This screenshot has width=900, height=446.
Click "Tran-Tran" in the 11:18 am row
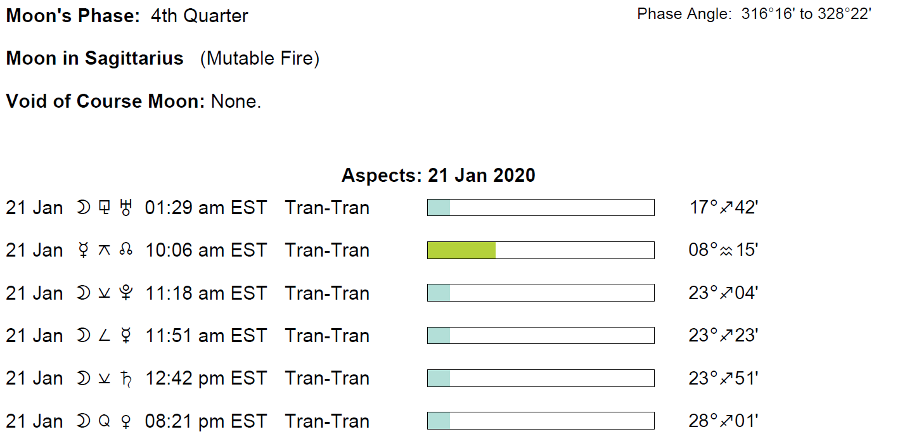327,293
